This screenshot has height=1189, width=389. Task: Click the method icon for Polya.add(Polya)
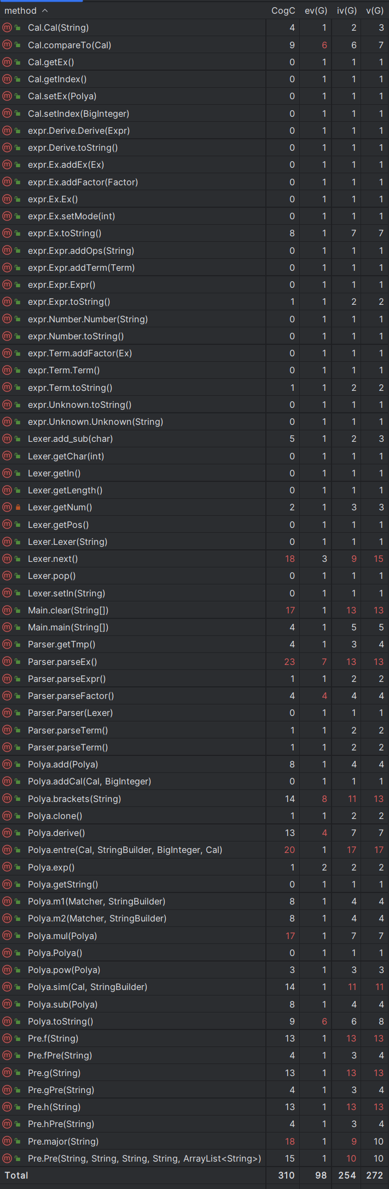7,764
